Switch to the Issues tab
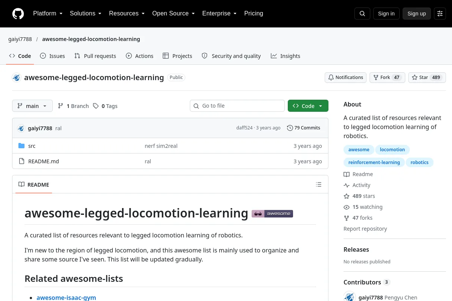Viewport: 452px width, 301px height. [53, 56]
